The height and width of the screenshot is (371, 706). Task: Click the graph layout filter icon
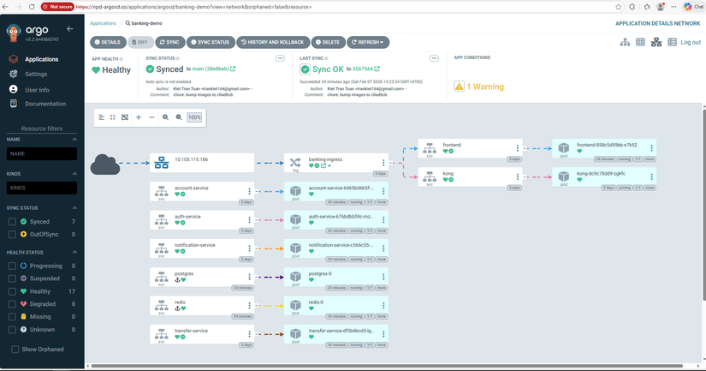coord(101,117)
